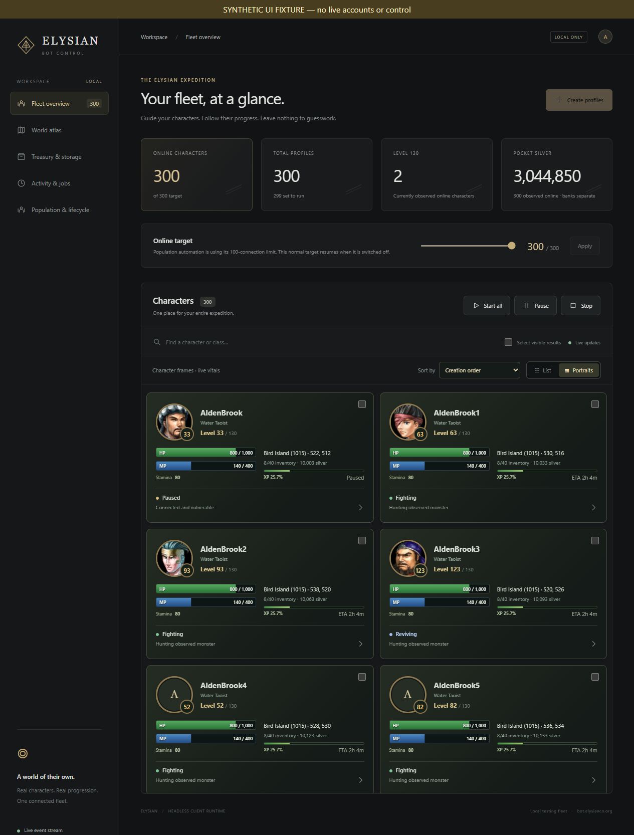Image resolution: width=634 pixels, height=835 pixels.
Task: Click the List view lines icon
Action: coord(537,370)
